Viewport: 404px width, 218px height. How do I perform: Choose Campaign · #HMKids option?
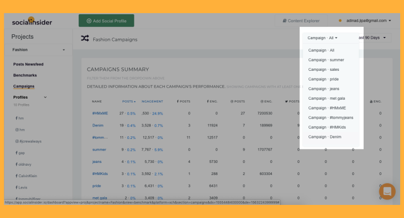pyautogui.click(x=327, y=127)
